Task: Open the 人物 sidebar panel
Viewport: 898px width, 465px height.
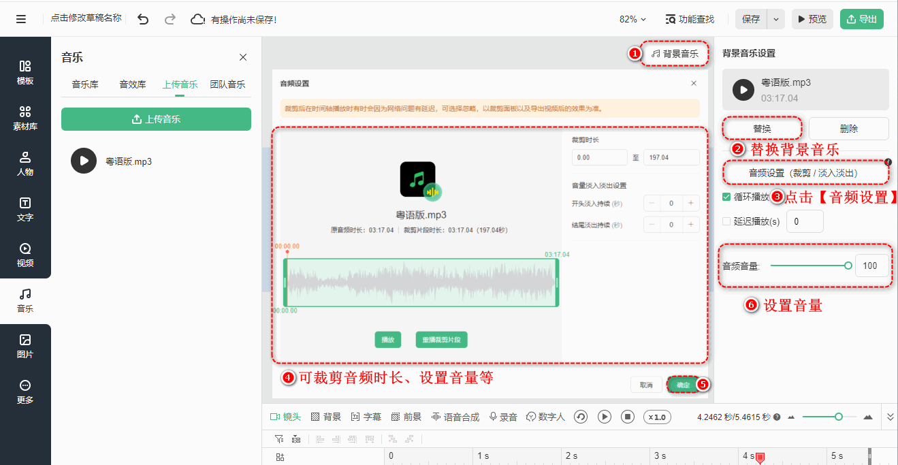Action: (x=25, y=163)
